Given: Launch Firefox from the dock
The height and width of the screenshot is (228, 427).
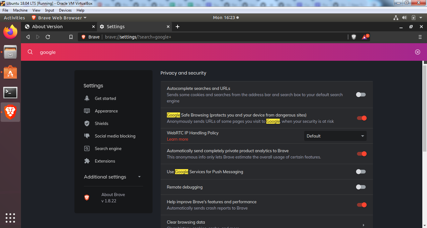Looking at the screenshot, I should coord(10,32).
